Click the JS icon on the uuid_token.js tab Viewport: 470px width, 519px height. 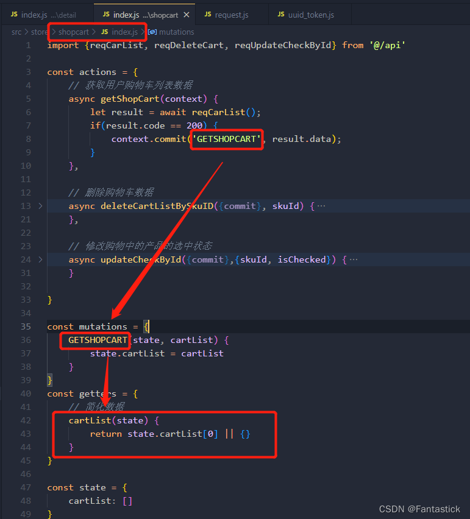(281, 14)
